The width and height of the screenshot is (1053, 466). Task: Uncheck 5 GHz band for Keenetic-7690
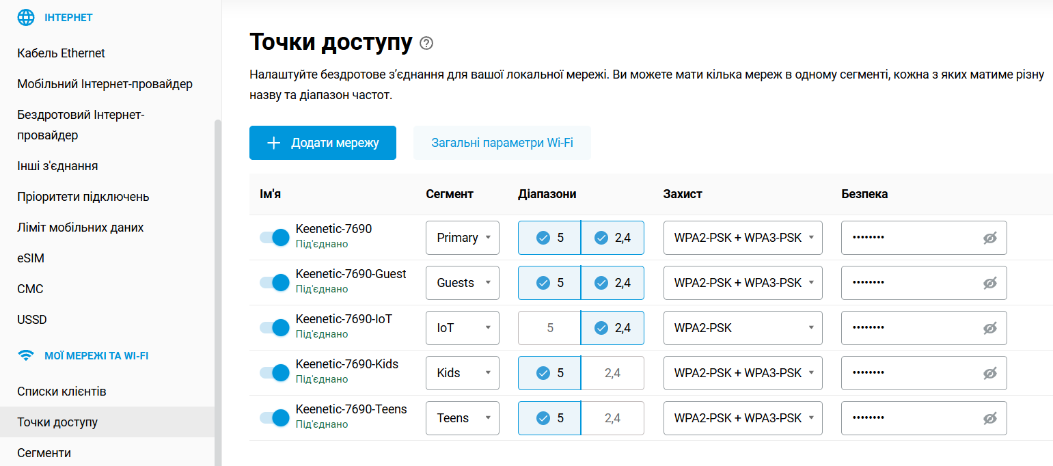pos(549,238)
